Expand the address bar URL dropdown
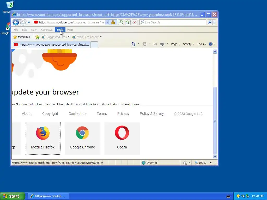 pyautogui.click(x=107, y=22)
